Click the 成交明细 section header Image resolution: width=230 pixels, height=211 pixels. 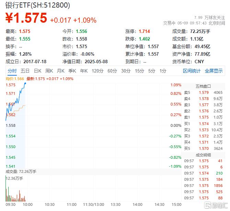(x=203, y=155)
